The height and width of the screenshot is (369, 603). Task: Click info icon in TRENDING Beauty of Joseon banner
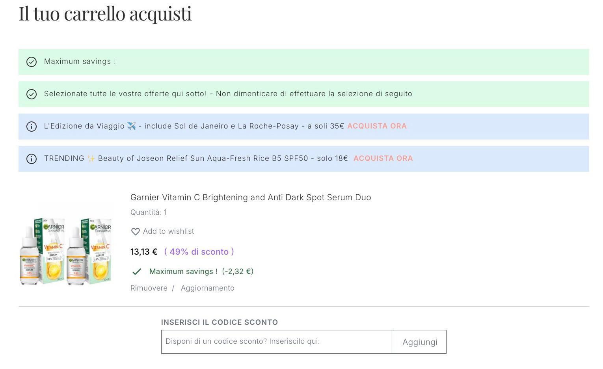point(32,159)
